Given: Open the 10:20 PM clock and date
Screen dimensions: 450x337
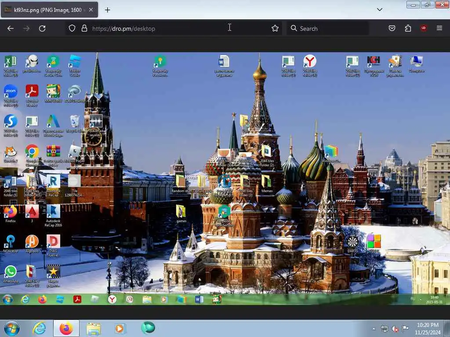Looking at the screenshot, I should point(428,329).
